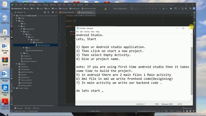
Task: Open the SDK Manager icon in toolbar
Action: [x=186, y=9]
